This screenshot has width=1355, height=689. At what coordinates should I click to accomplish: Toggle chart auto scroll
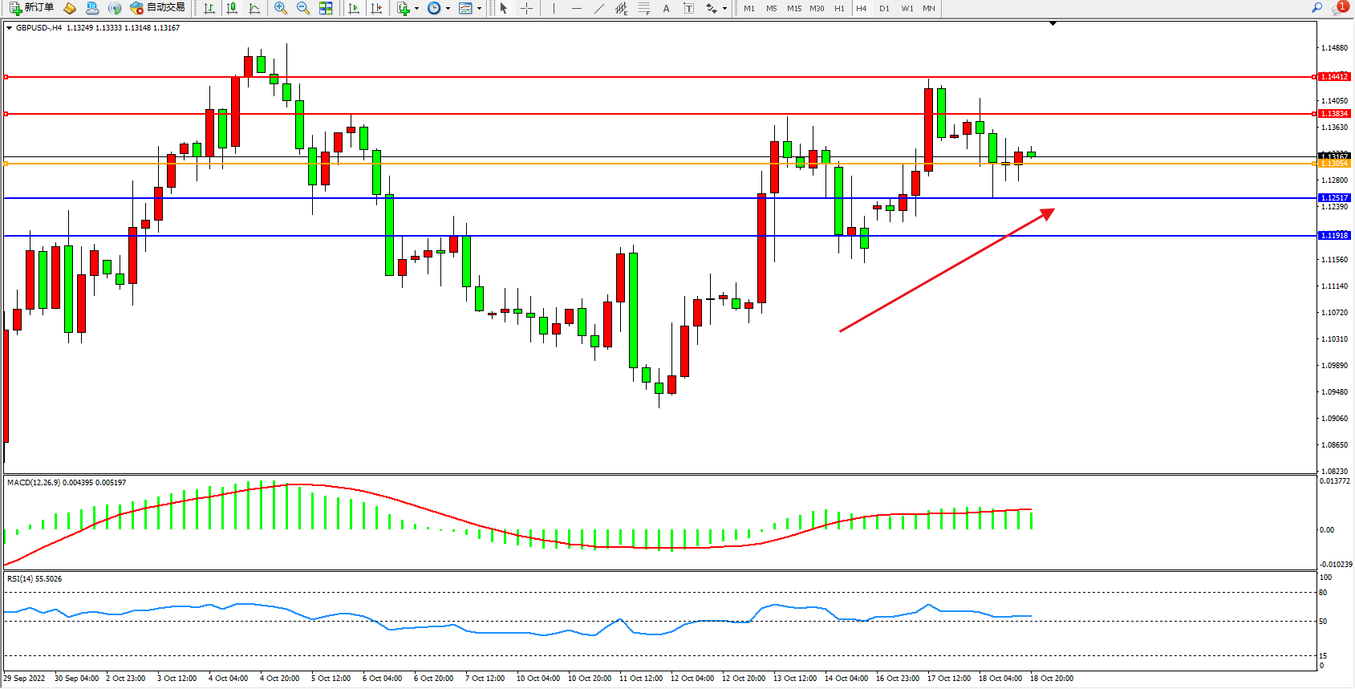tap(354, 8)
